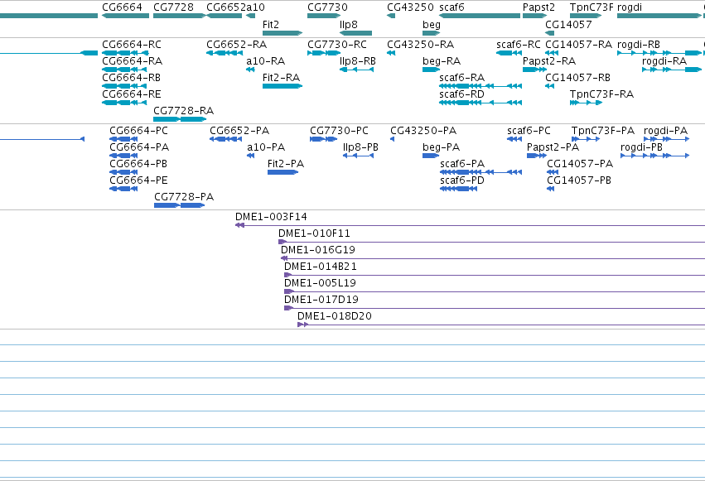
Task: Select the scaf6 gene bar
Action: [x=480, y=16]
